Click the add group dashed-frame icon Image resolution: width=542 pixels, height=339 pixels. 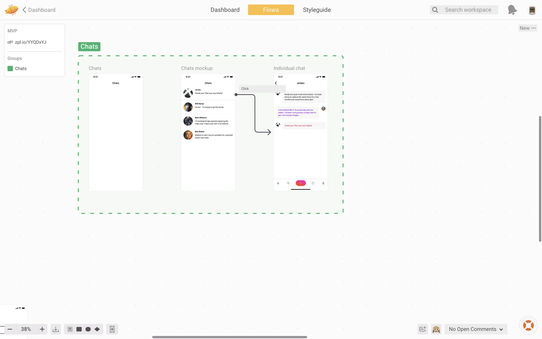pyautogui.click(x=112, y=329)
